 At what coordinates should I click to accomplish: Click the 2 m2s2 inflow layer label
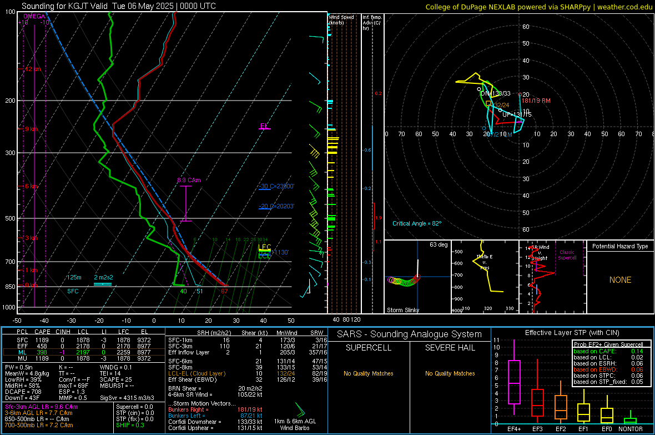[104, 277]
